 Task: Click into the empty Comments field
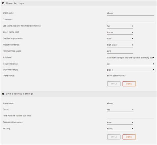131,20
